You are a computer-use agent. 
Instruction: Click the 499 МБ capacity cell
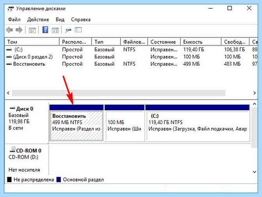click(x=192, y=64)
